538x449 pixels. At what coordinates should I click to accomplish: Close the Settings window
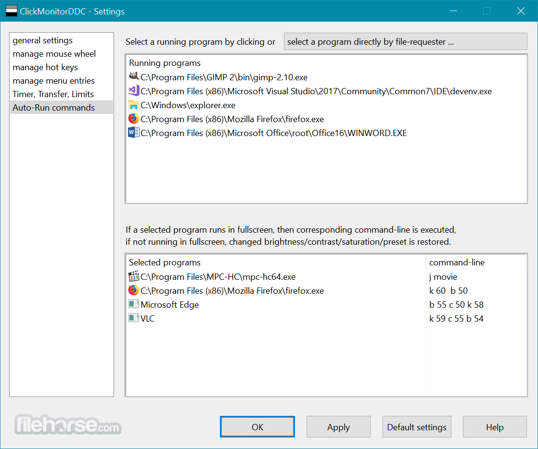pos(521,11)
